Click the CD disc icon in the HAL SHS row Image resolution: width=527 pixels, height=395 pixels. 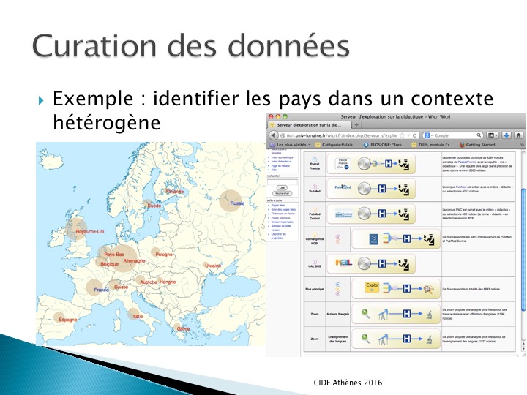pos(365,264)
